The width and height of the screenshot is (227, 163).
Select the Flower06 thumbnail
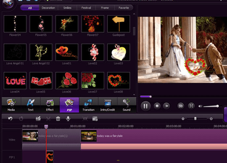[x=67, y=24]
